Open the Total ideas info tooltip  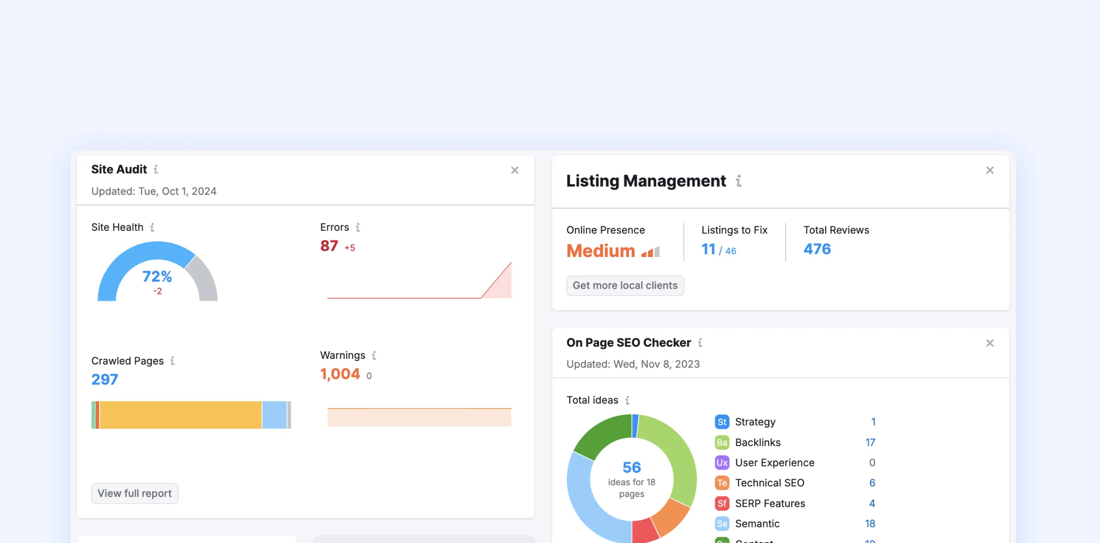(627, 400)
